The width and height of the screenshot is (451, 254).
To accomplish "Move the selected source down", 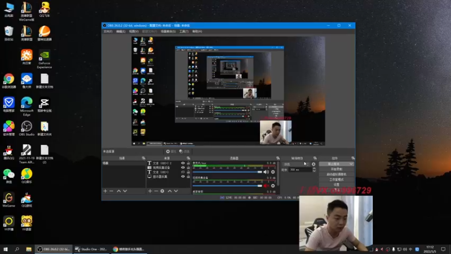I will [x=176, y=191].
